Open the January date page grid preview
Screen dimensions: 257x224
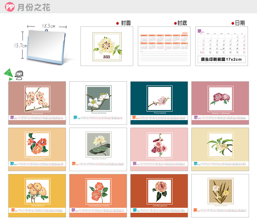[221, 44]
